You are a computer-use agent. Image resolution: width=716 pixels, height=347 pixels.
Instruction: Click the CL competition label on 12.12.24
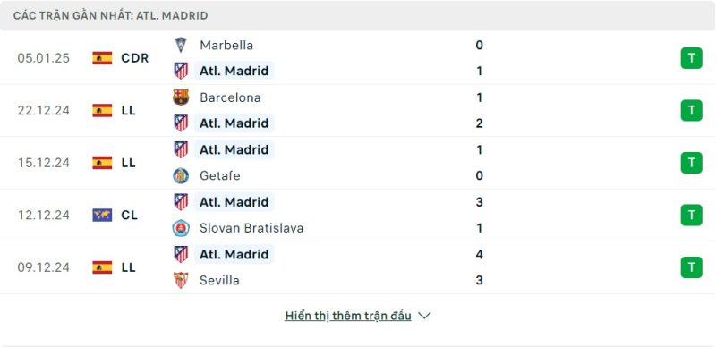click(x=130, y=215)
